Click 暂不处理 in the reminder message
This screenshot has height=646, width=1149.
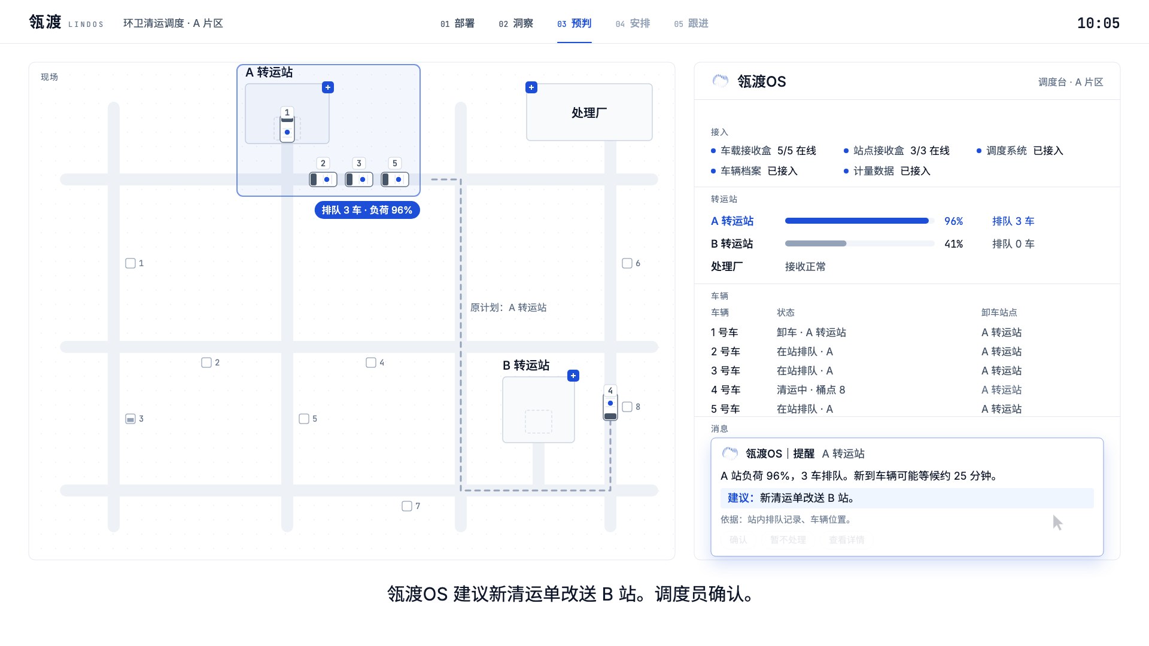pyautogui.click(x=788, y=540)
